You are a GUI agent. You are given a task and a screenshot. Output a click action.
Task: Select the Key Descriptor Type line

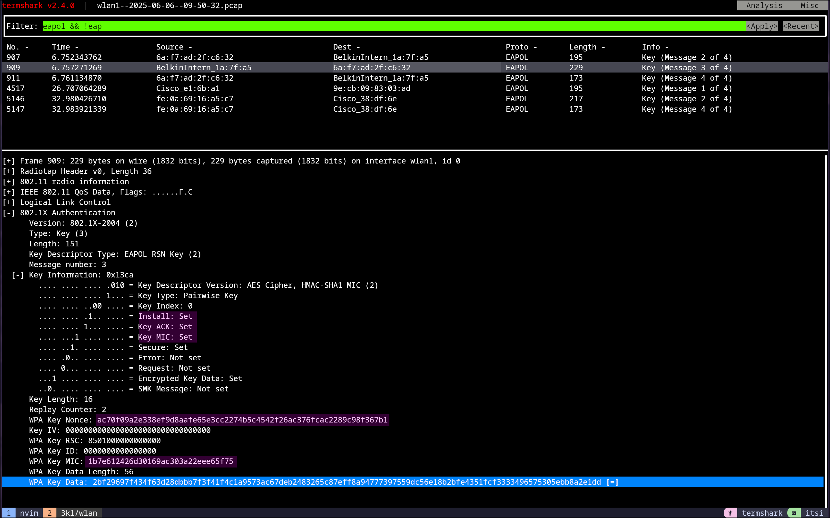click(115, 254)
